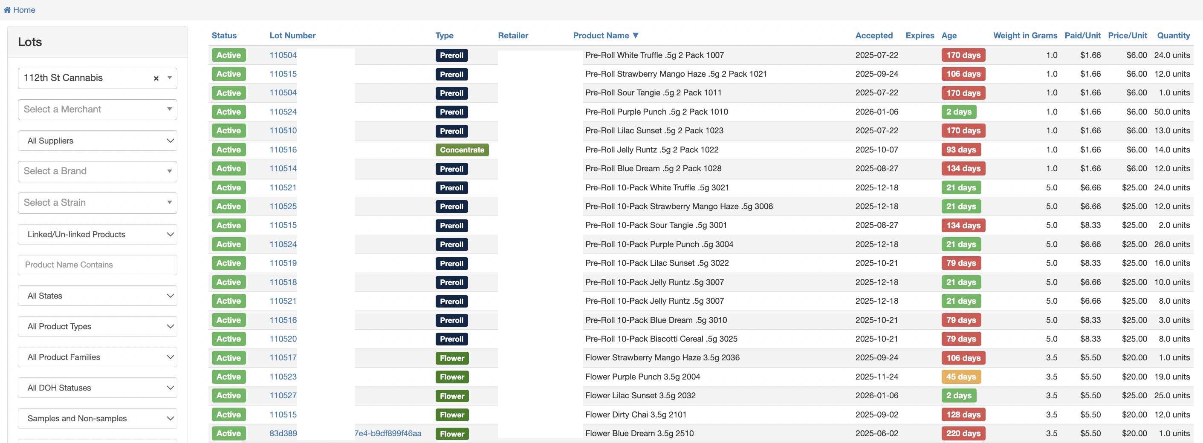Open lot for Blue Dream 2 Pack 1028

coord(283,169)
